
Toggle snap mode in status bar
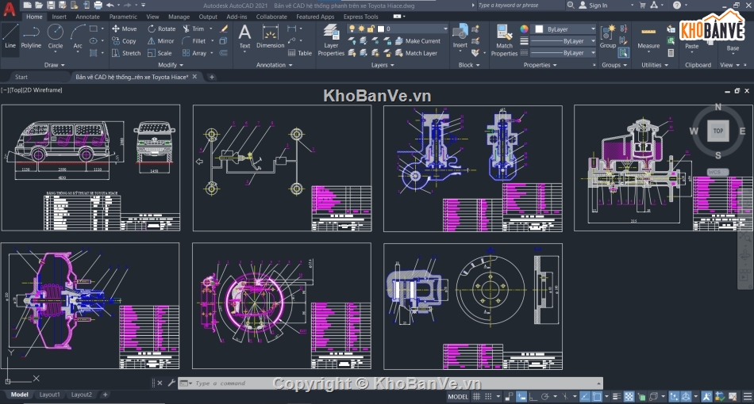point(488,396)
